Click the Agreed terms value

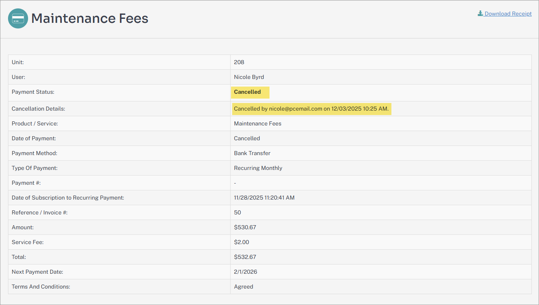coord(243,287)
